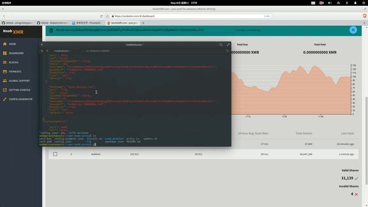
Task: Open the Dashboard sidebar item
Action: tap(13, 53)
